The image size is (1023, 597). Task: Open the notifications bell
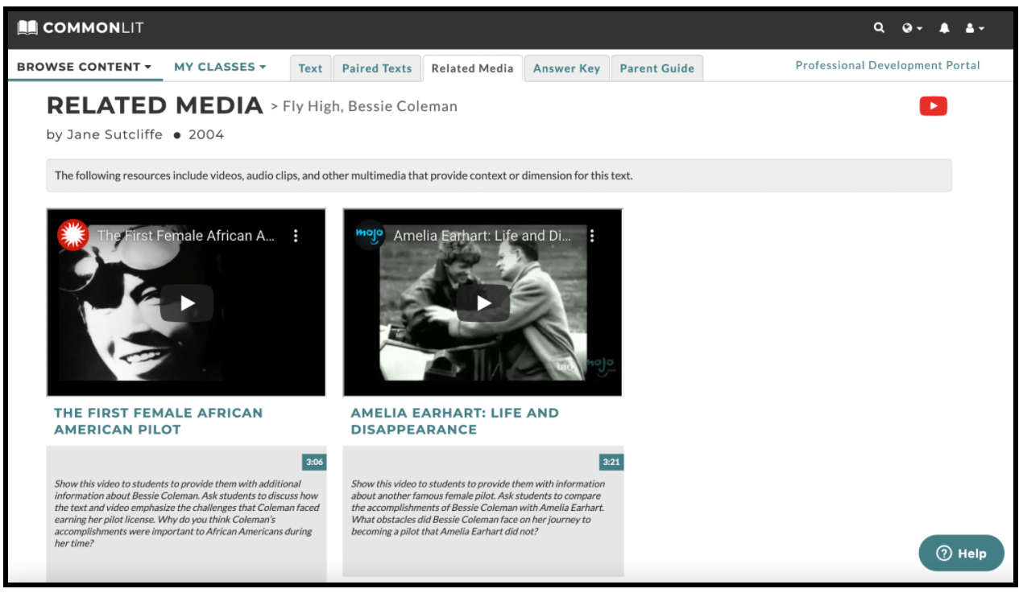pyautogui.click(x=945, y=28)
